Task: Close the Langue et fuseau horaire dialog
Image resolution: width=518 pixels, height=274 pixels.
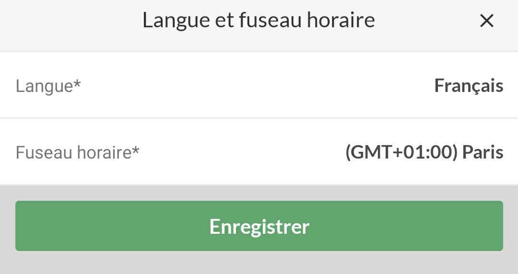Action: tap(486, 21)
